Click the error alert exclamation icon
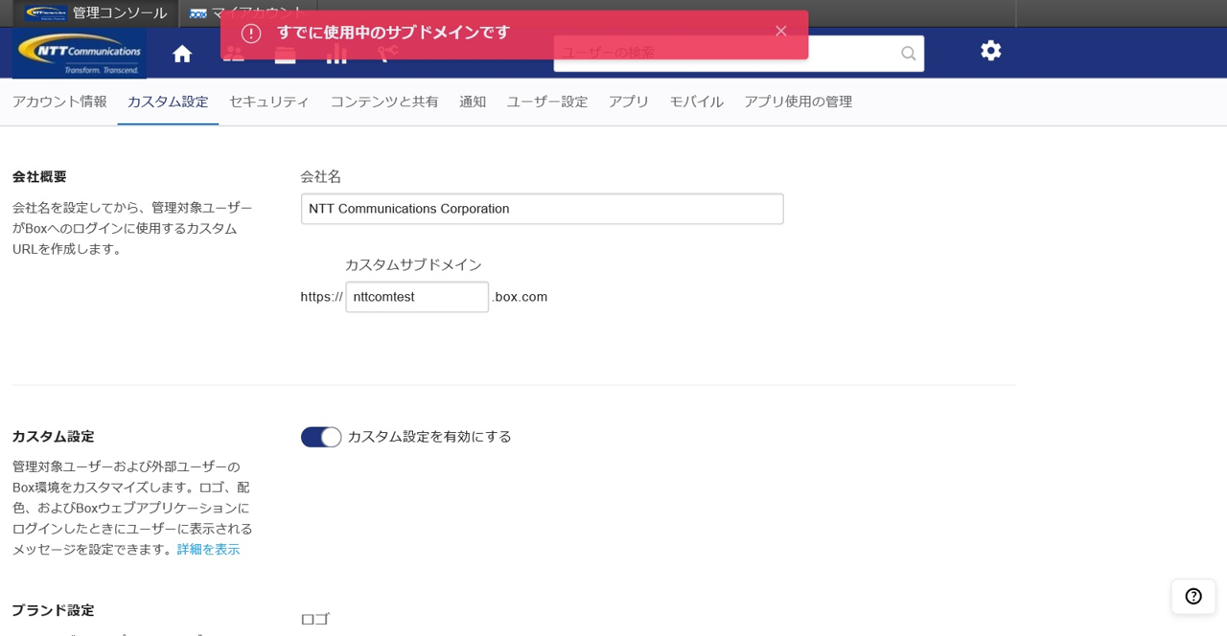Viewport: 1227px width, 636px height. coord(251,34)
